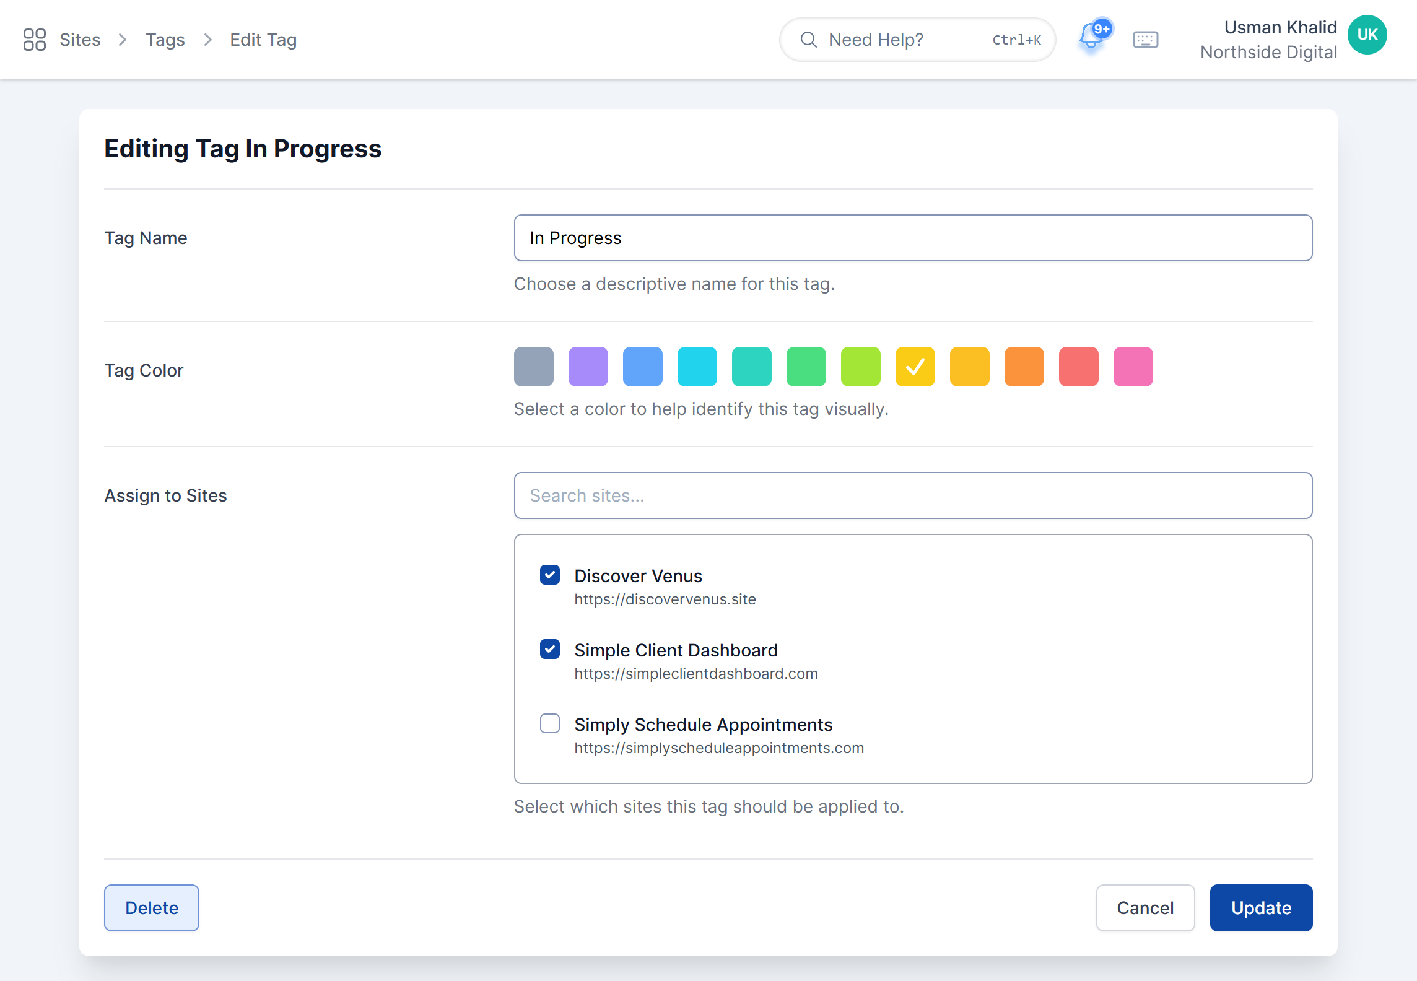Screen dimensions: 1417x981
Task: Open the Need Help search box
Action: point(917,40)
